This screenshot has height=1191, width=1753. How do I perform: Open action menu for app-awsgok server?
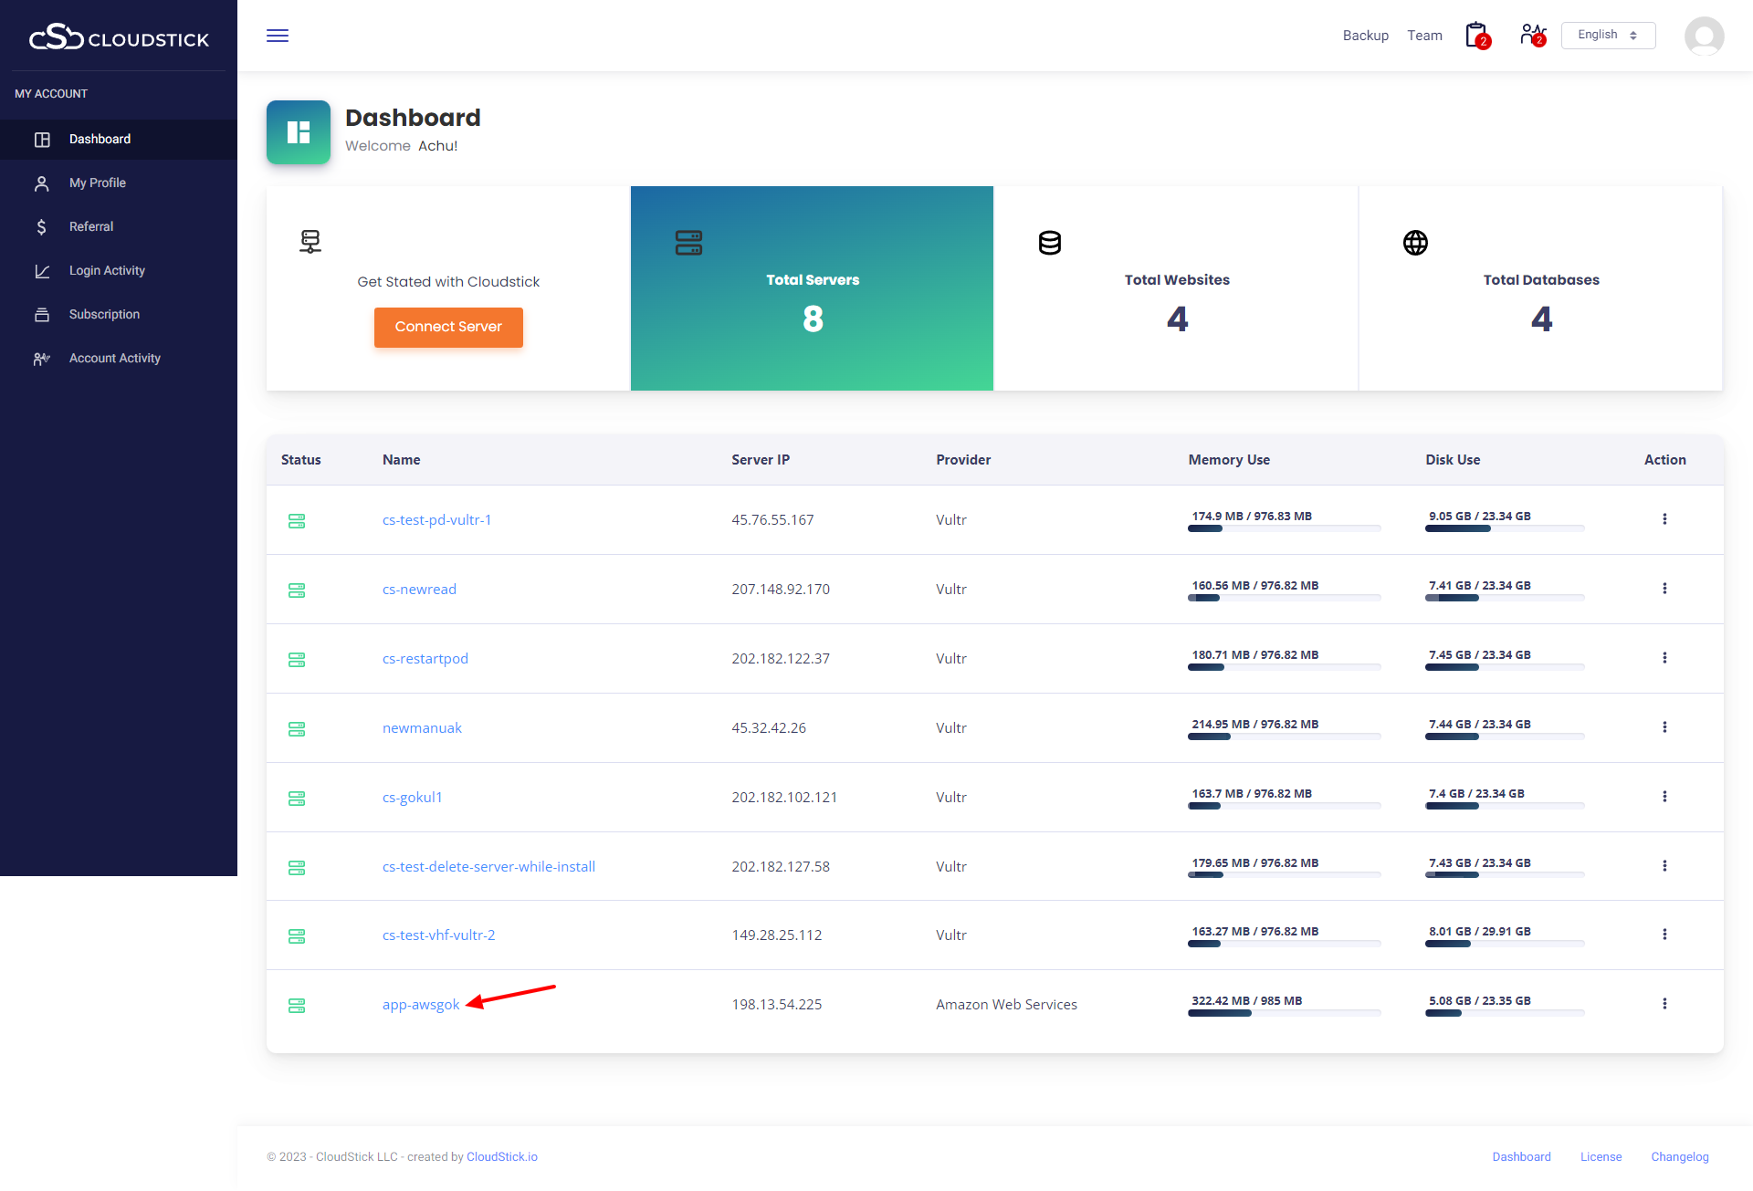[x=1664, y=1004]
